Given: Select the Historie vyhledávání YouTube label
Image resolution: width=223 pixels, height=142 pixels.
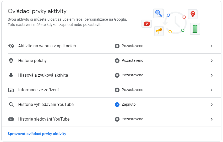Looking at the screenshot, I should (x=46, y=105).
